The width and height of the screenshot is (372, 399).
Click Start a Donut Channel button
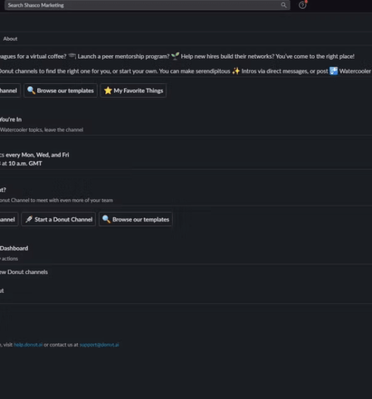(x=58, y=219)
